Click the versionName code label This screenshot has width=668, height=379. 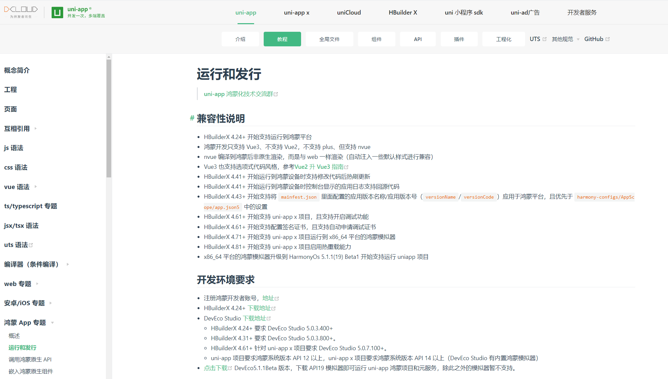click(440, 197)
